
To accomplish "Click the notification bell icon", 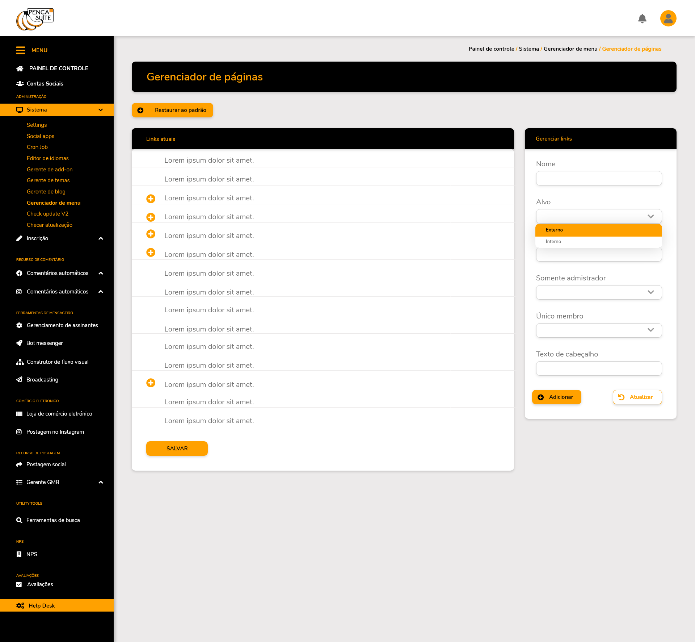I will [642, 18].
